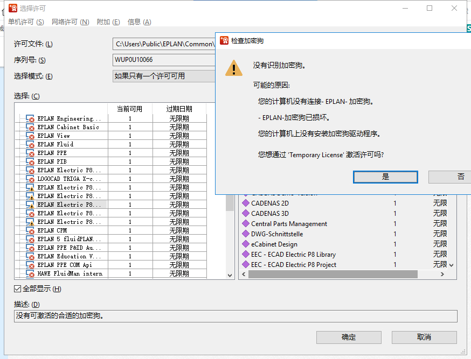Select the eCabinet Design row text
This screenshot has width=471, height=359.
coord(274,244)
